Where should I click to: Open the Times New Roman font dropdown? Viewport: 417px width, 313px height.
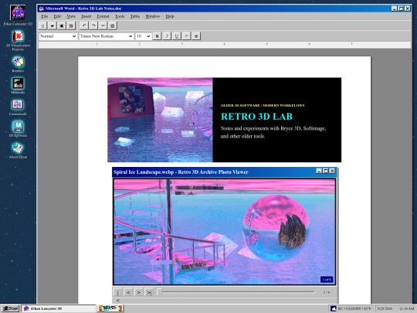coord(106,36)
